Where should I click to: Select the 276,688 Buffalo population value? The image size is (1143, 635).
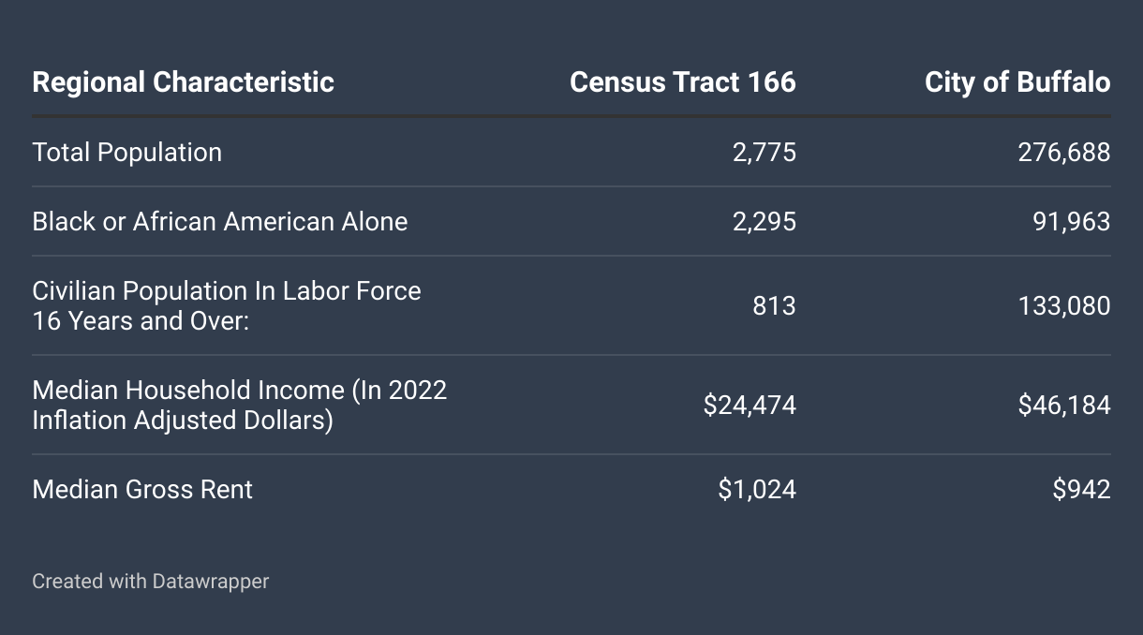click(1063, 153)
